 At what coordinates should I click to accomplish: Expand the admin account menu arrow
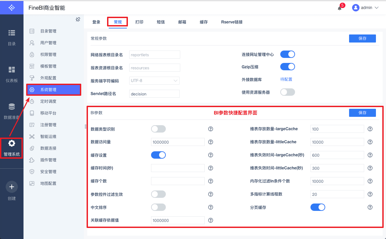click(x=376, y=8)
